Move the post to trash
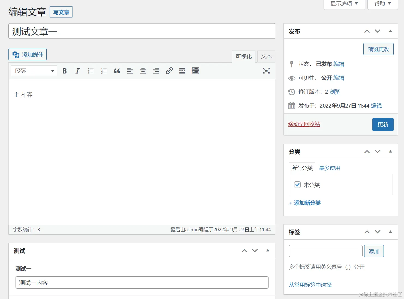The image size is (404, 299). 304,124
